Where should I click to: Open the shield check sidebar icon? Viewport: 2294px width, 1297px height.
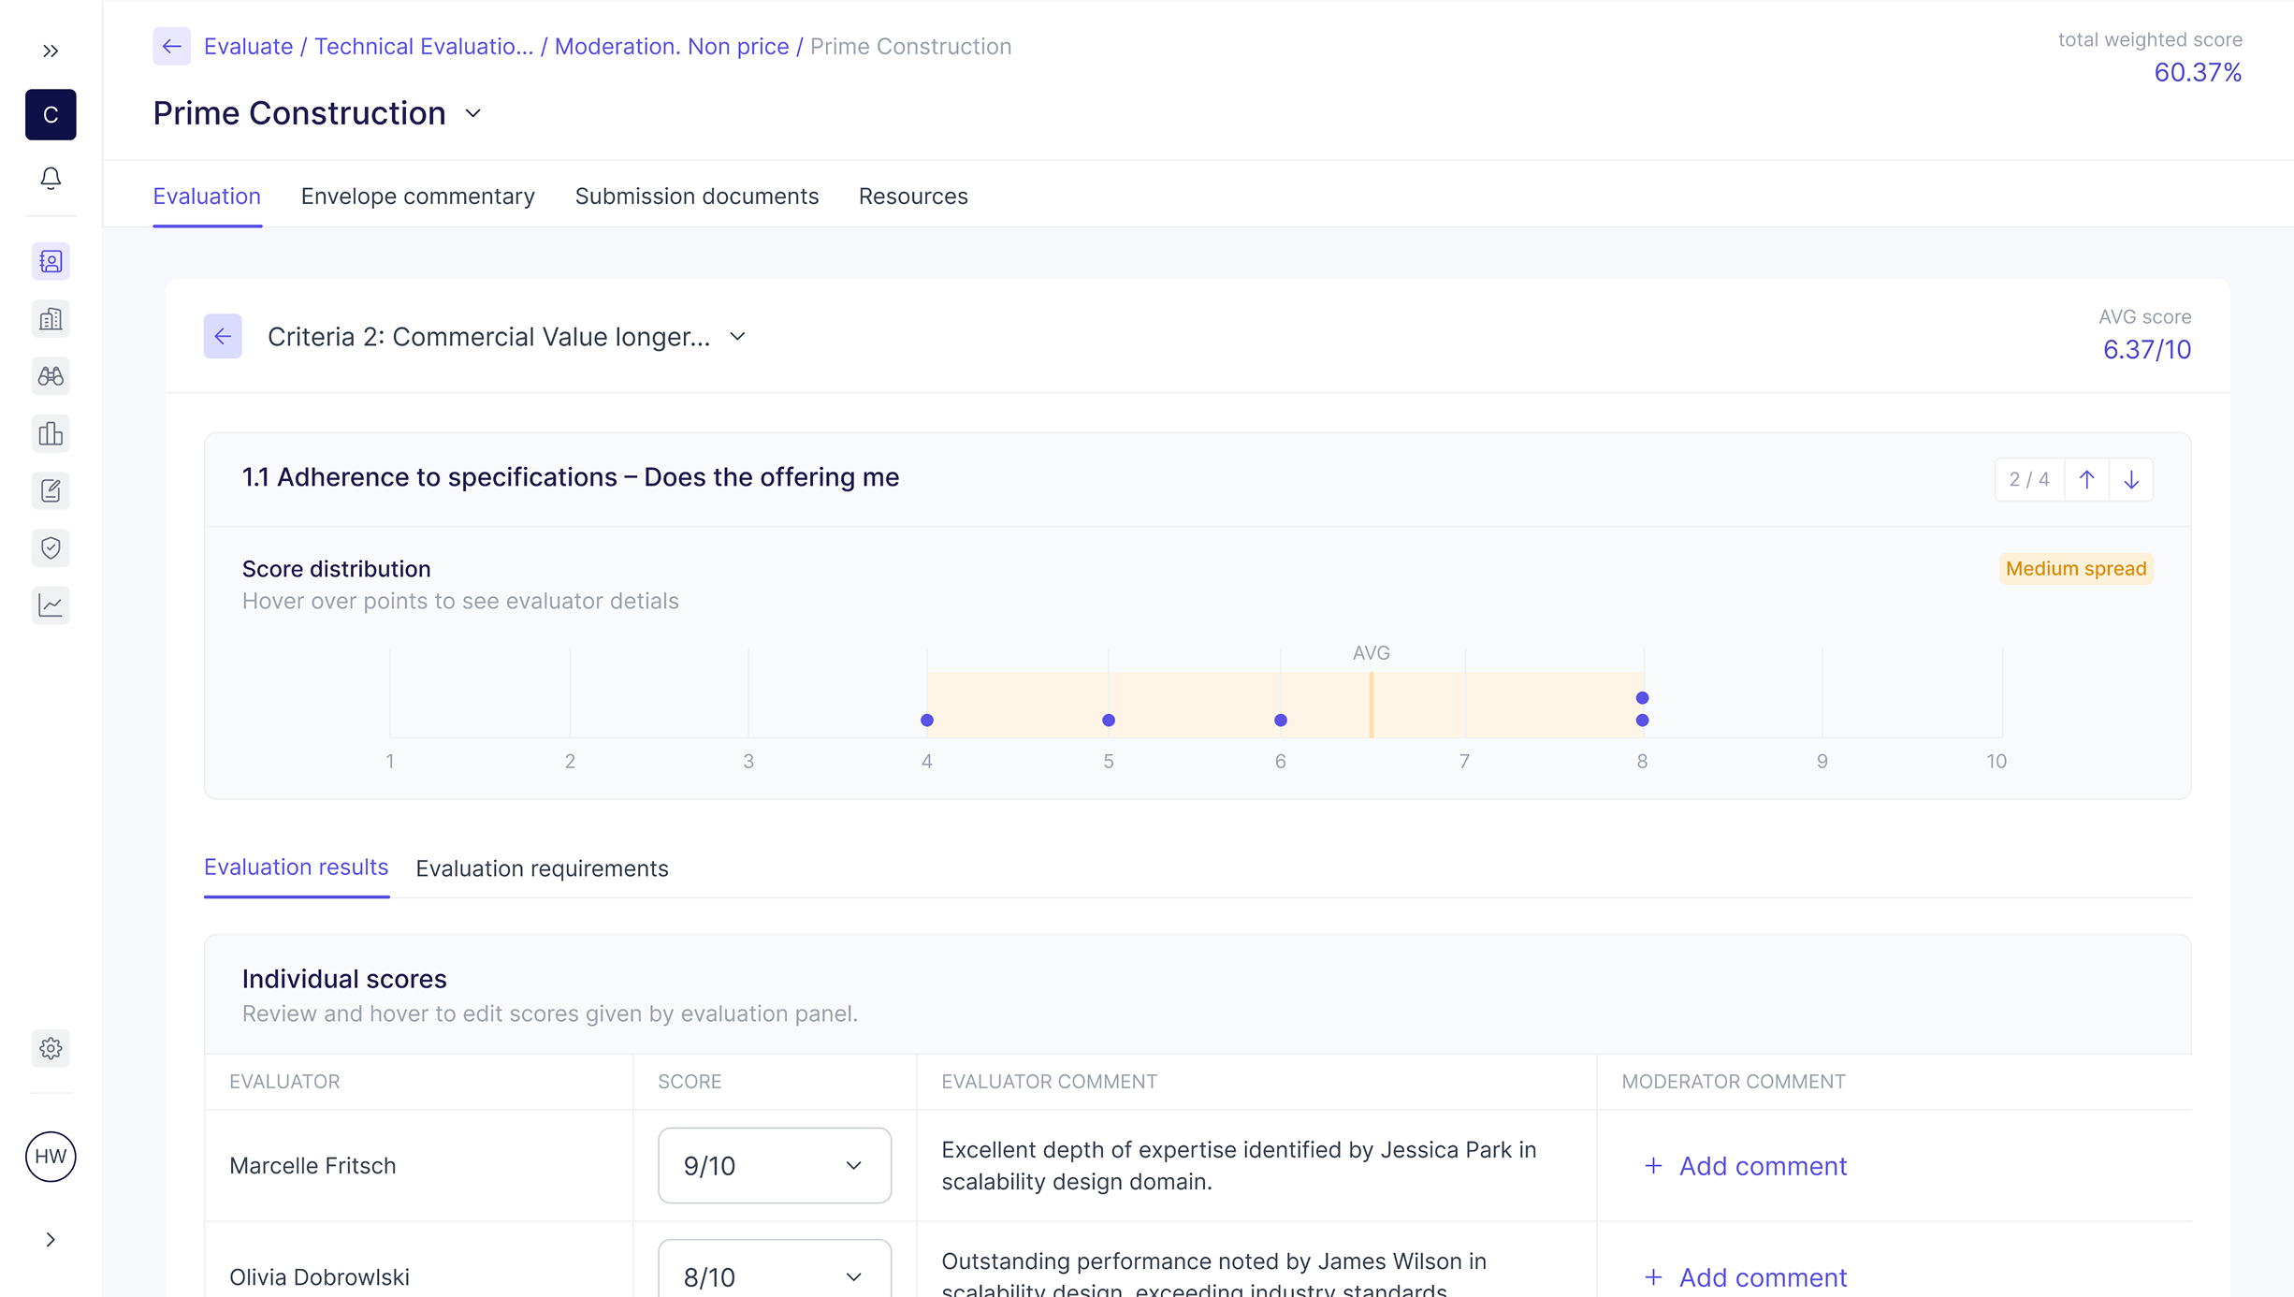51,547
